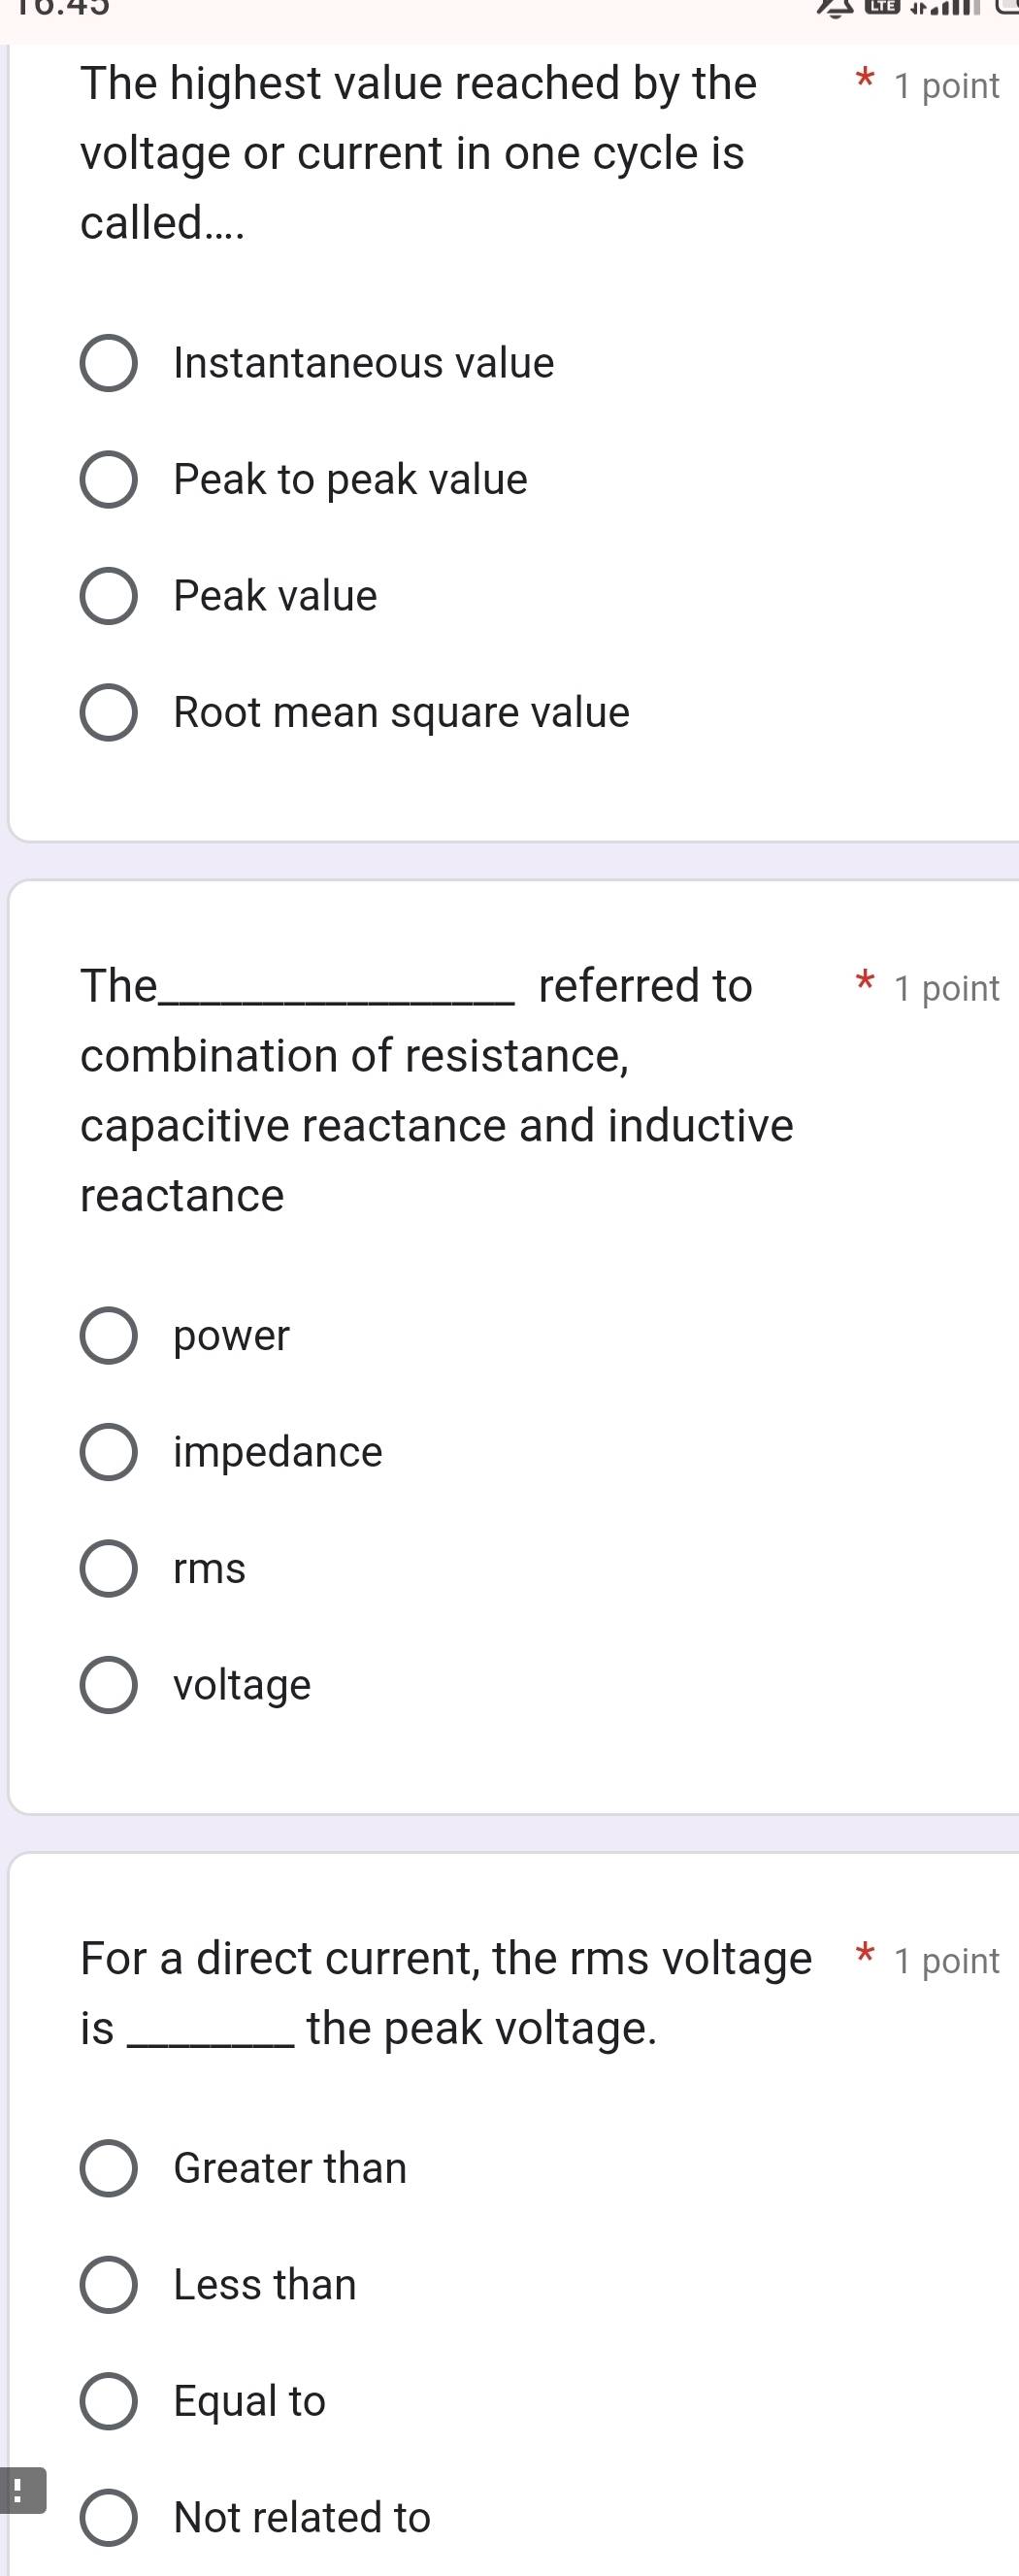Tap the impedance fill-in-the-blank question text
1019x2576 pixels.
[x=436, y=1090]
